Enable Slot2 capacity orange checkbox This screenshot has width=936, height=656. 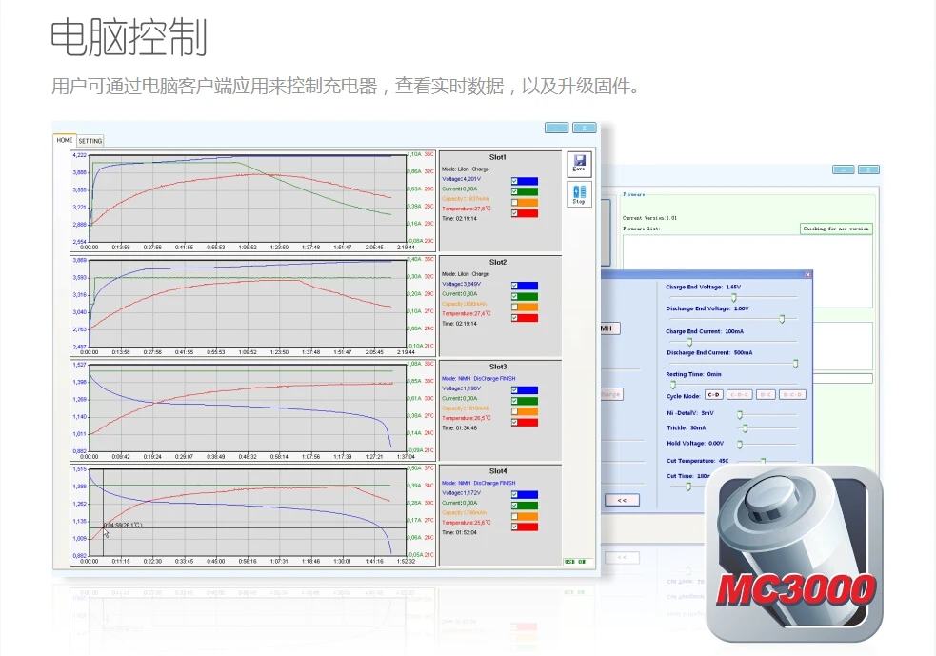(x=514, y=308)
